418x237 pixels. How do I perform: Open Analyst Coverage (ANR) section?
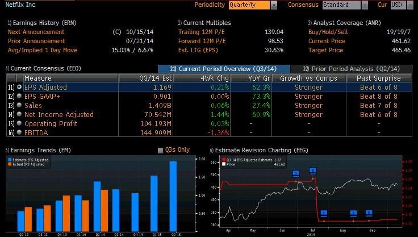[344, 23]
